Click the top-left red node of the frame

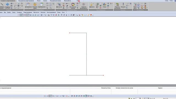[x=70, y=33]
